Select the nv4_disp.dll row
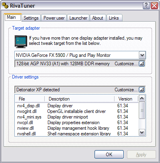The height and width of the screenshot is (163, 160). (x=77, y=106)
